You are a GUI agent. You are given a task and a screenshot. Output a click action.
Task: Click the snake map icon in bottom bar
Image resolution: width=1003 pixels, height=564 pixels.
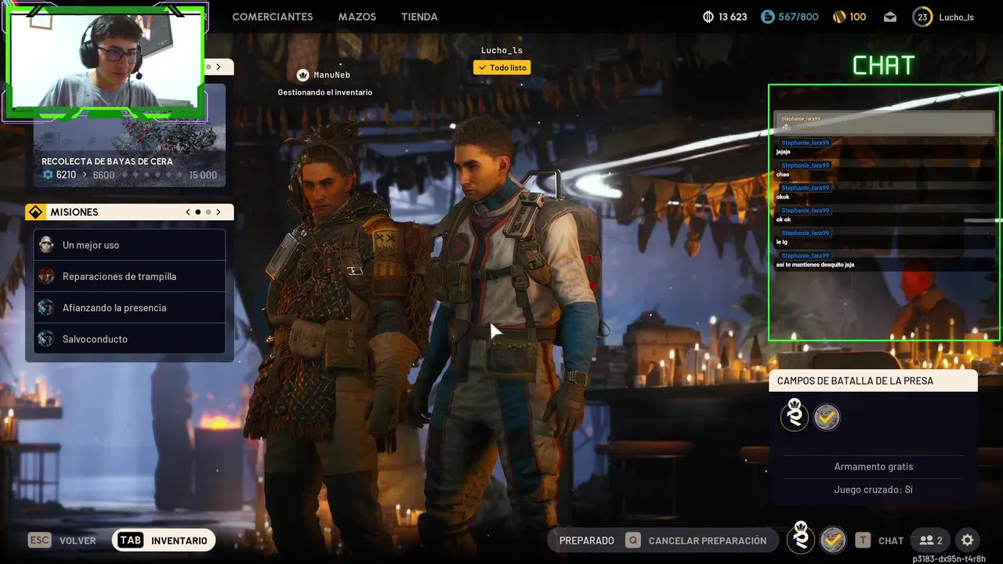pyautogui.click(x=801, y=538)
